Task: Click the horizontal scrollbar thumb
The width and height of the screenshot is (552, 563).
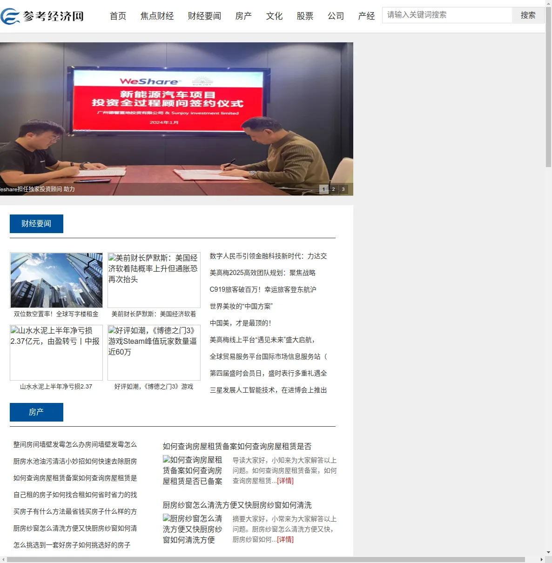Action: [x=266, y=559]
